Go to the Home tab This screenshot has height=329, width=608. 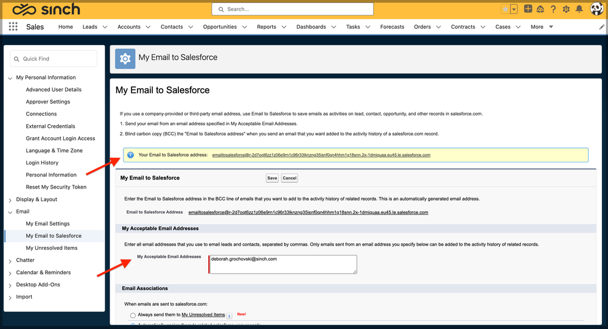[x=66, y=27]
